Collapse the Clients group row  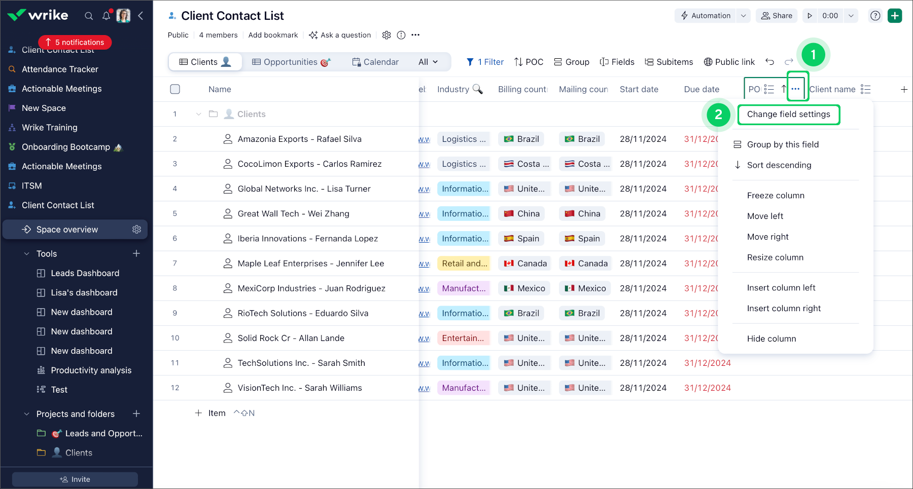click(198, 114)
